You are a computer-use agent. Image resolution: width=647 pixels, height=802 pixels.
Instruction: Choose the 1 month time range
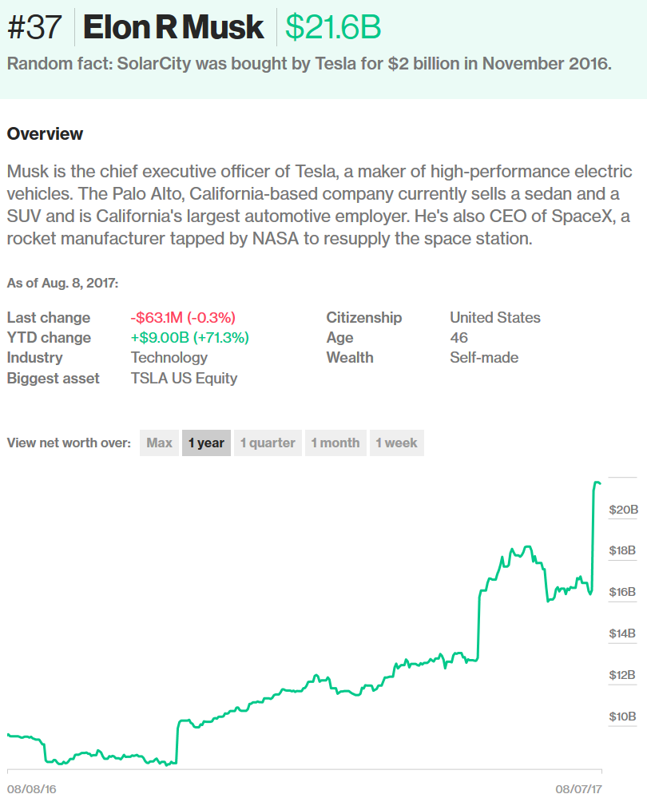335,443
